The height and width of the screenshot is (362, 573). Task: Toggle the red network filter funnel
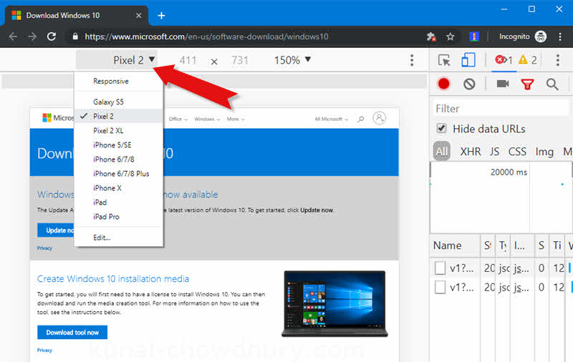527,84
